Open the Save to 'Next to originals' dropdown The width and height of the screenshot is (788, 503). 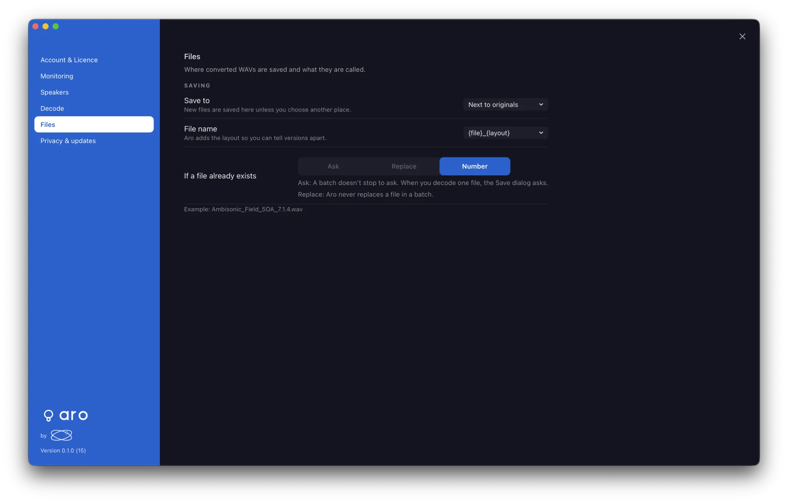click(505, 105)
